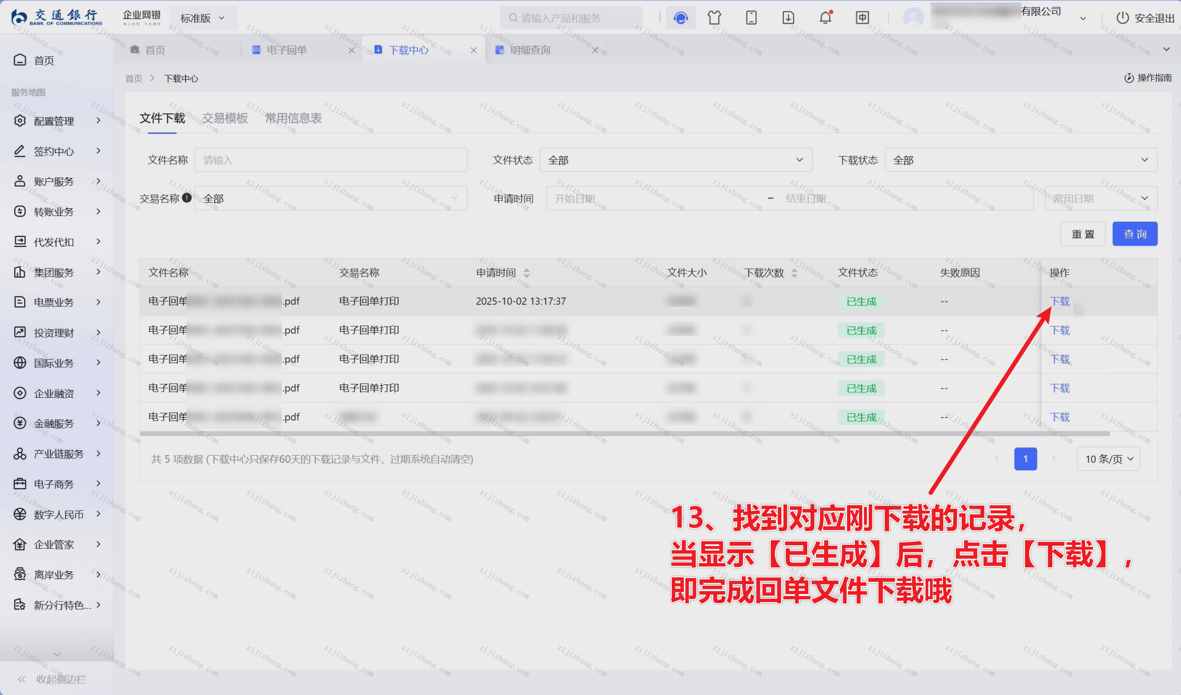
Task: Click the customer service headset icon
Action: point(680,18)
